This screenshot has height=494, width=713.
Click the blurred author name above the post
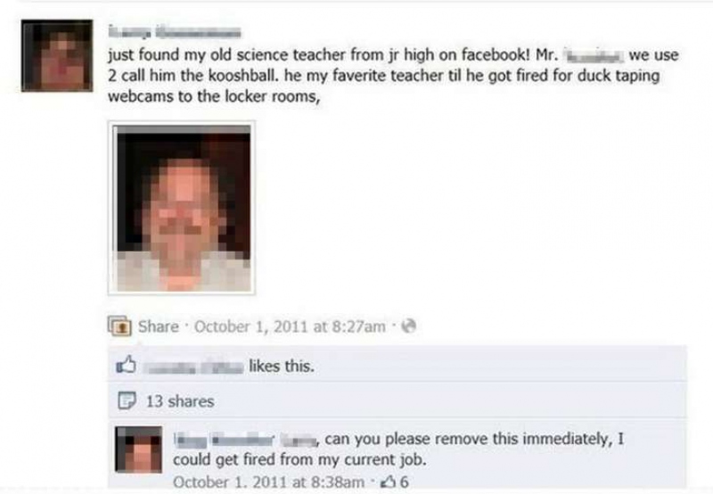click(175, 32)
